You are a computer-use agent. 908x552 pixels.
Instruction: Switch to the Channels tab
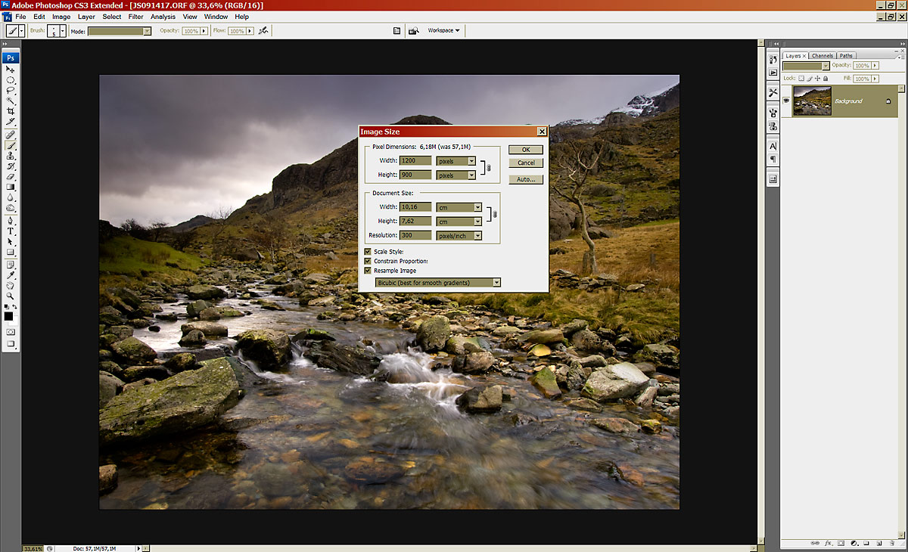pyautogui.click(x=822, y=55)
